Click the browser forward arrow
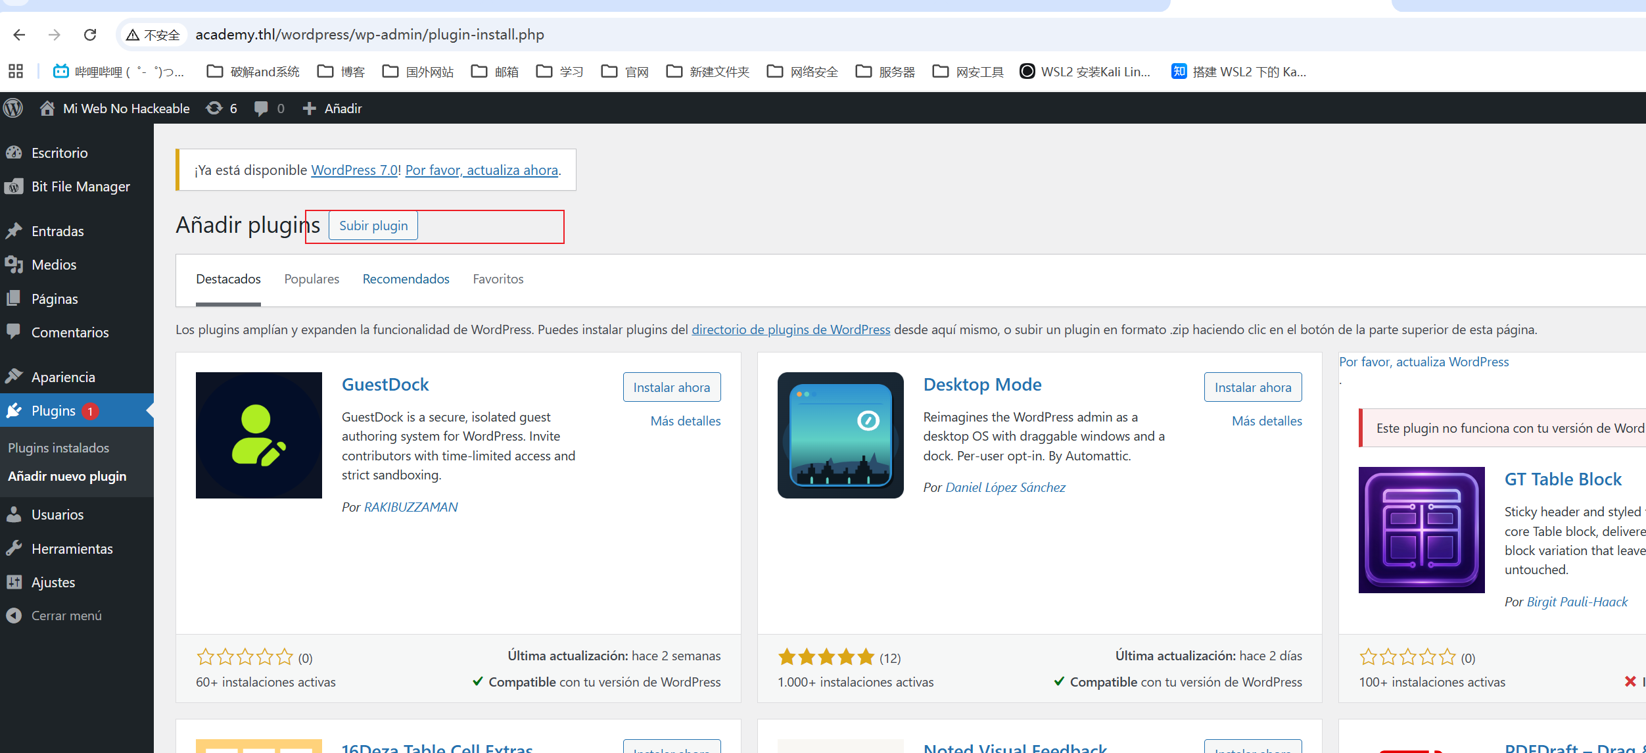Viewport: 1646px width, 753px height. click(55, 35)
